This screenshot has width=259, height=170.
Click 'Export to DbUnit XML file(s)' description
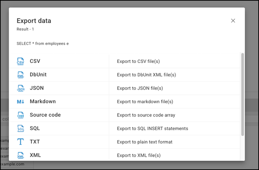pyautogui.click(x=146, y=75)
